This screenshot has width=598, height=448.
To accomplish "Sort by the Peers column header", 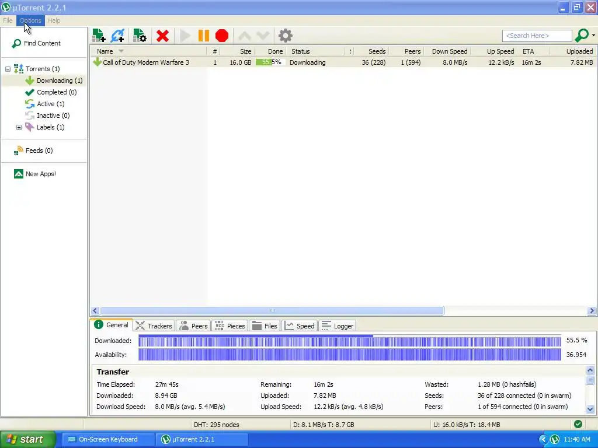I will point(406,51).
